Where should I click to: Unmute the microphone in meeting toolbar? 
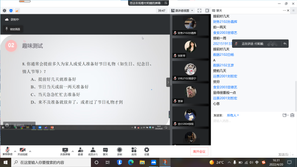[7, 151]
